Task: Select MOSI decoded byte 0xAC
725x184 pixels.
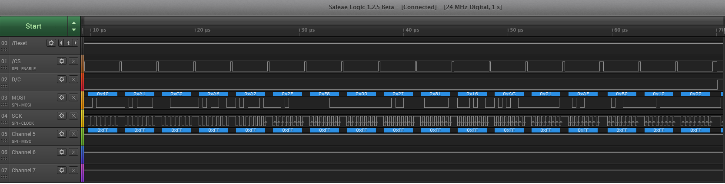Action: point(509,94)
